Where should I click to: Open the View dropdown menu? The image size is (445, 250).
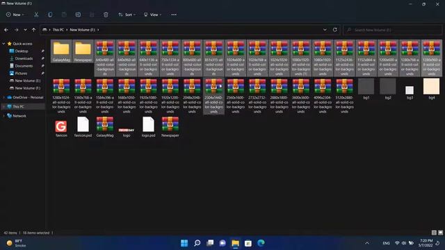coord(152,15)
